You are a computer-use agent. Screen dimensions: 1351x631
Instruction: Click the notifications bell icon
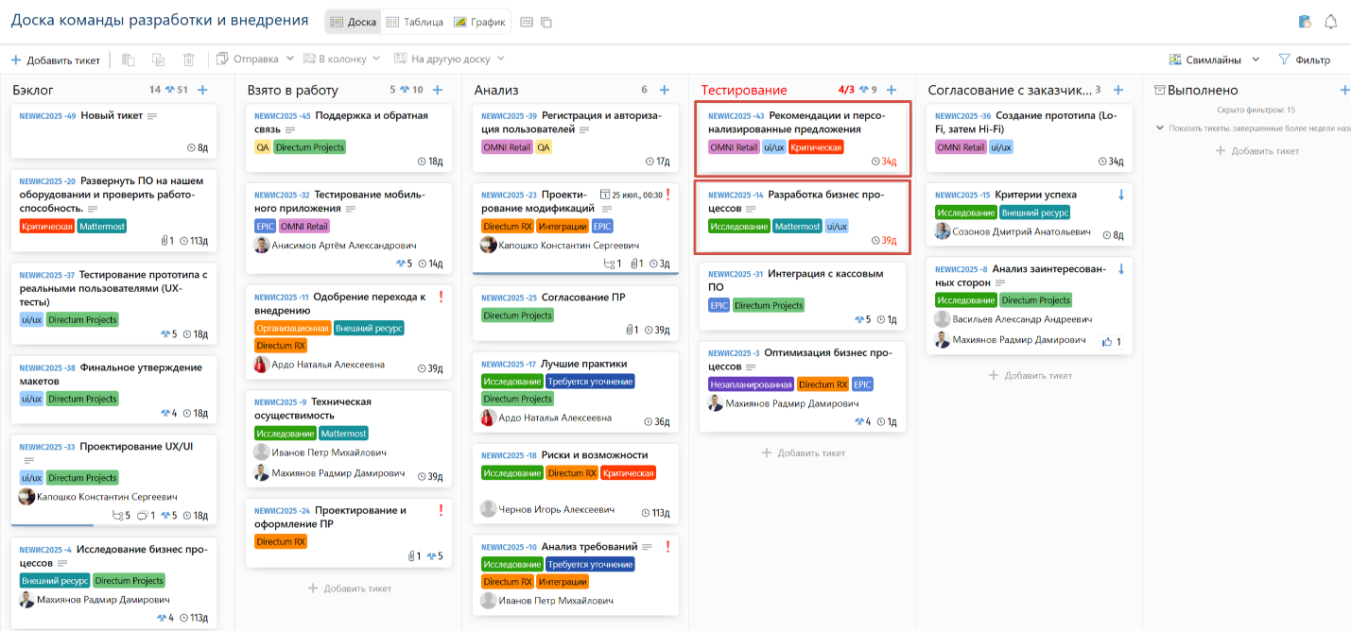1330,22
